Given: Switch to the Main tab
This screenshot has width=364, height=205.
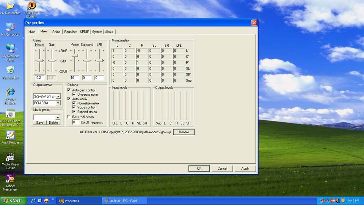Looking at the screenshot, I should [x=32, y=32].
